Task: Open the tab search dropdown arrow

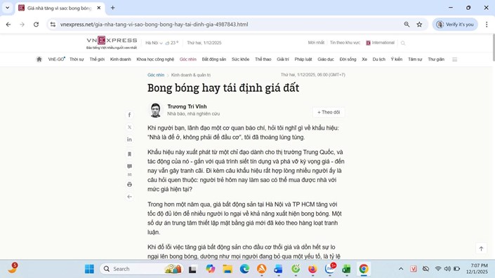Action: tap(7, 8)
